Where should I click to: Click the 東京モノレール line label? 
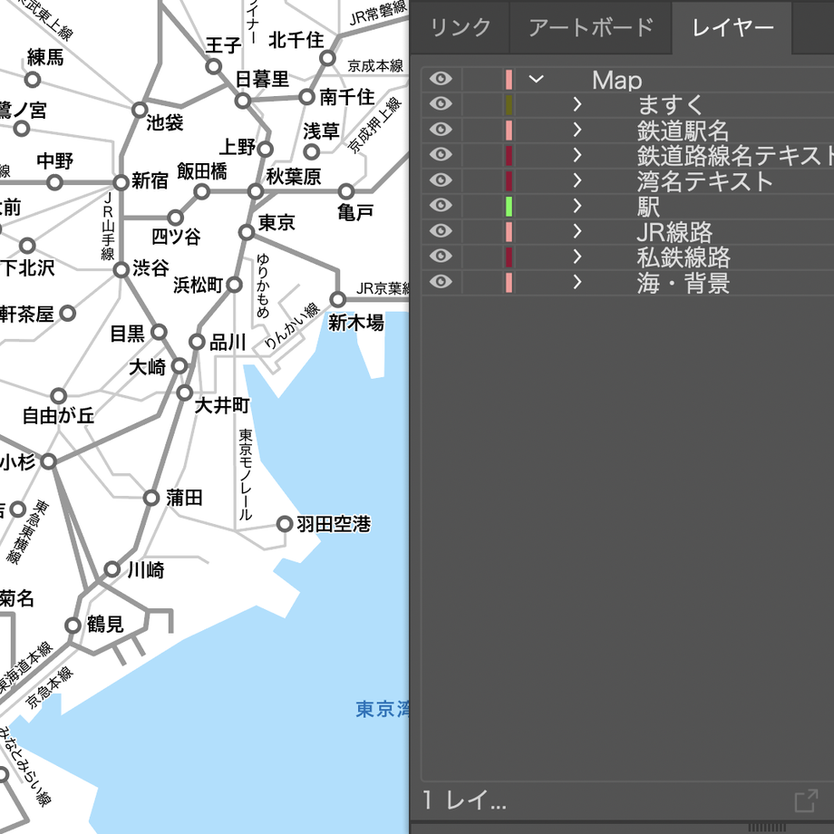click(245, 474)
